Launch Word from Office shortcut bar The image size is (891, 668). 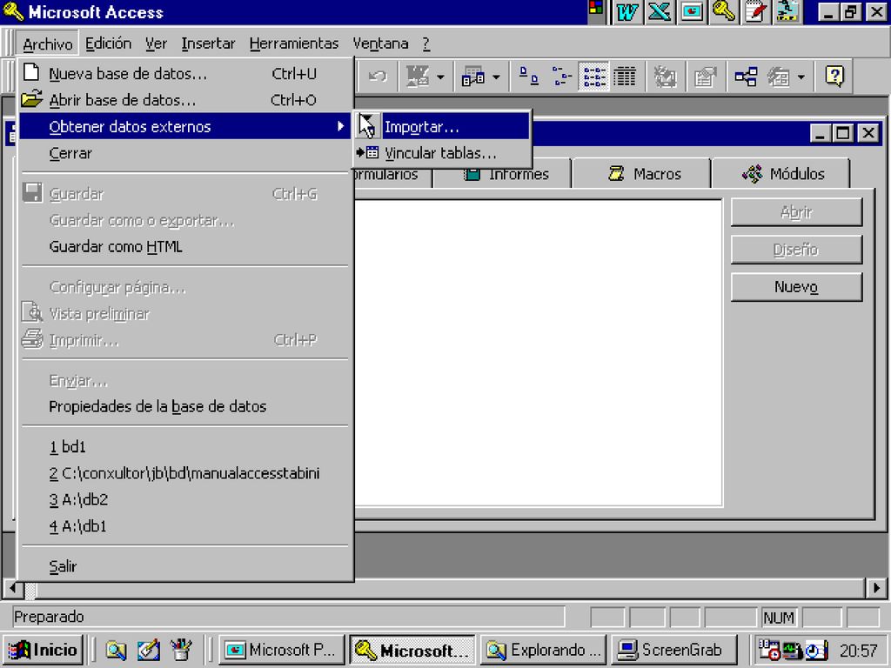[626, 12]
